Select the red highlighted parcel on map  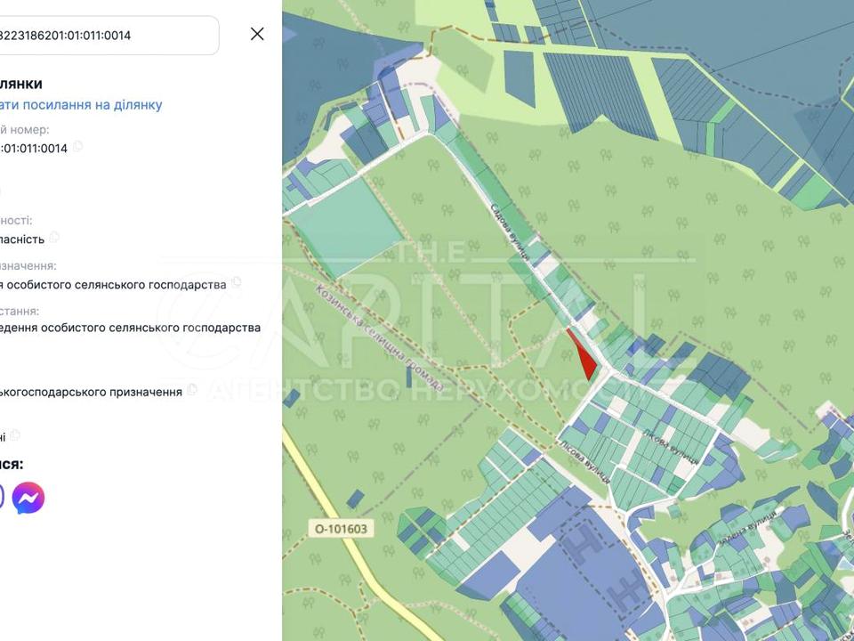pyautogui.click(x=584, y=356)
